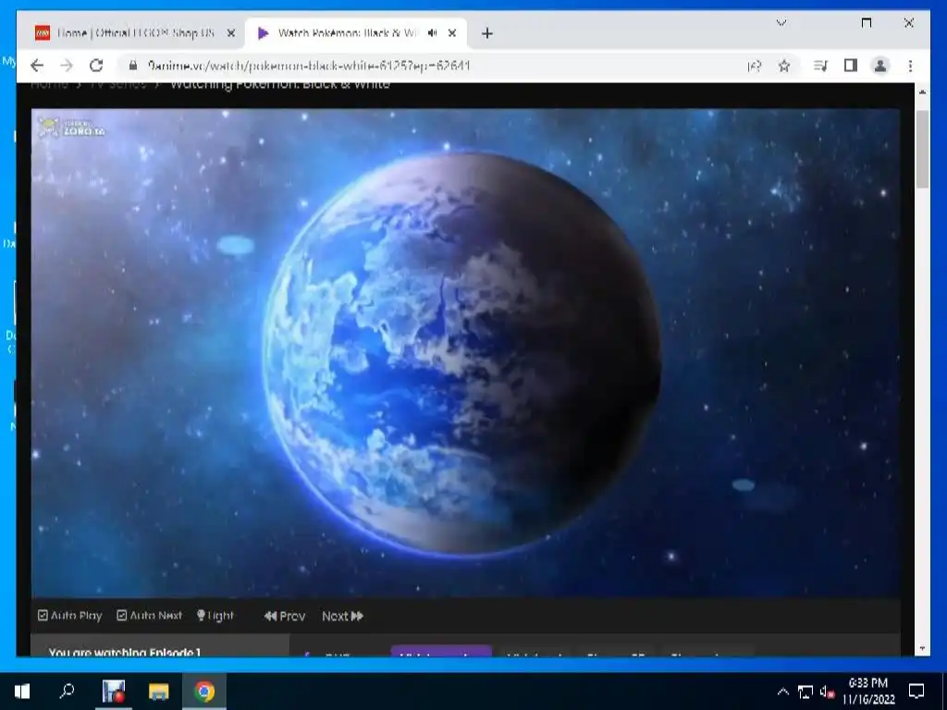Close the LEGO Shop tab

pyautogui.click(x=230, y=33)
